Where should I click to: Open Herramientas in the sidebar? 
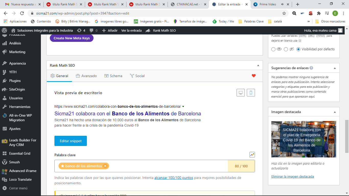tap(20, 107)
